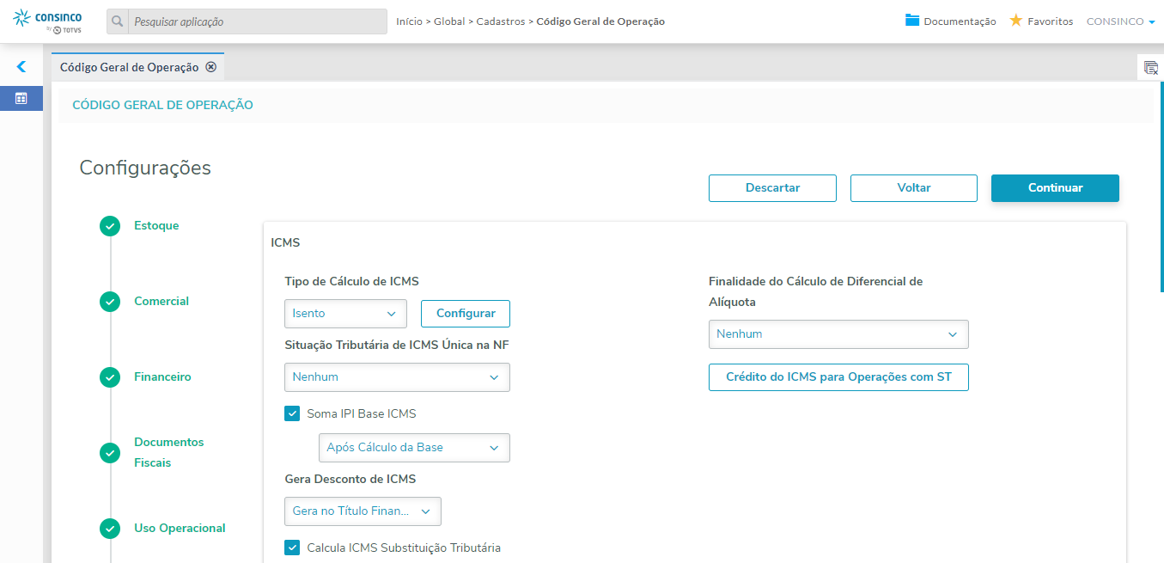Open the CONSINCO user menu
Screen dimensions: 1164x563
[x=1120, y=21]
